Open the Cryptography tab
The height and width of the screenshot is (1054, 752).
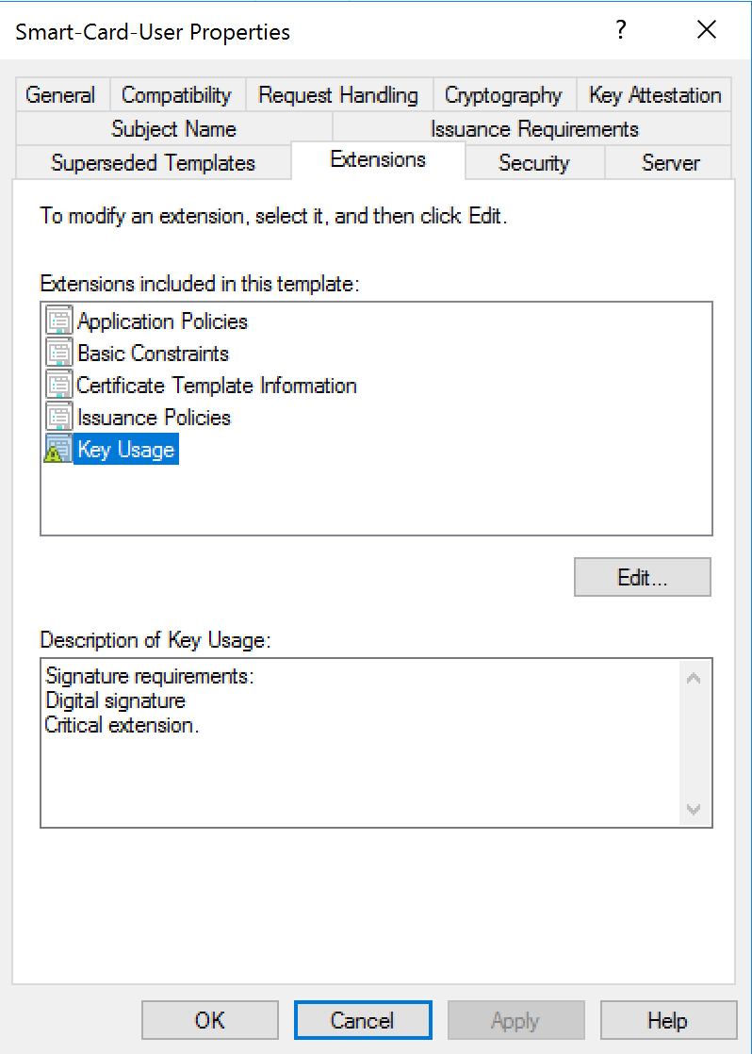[503, 95]
